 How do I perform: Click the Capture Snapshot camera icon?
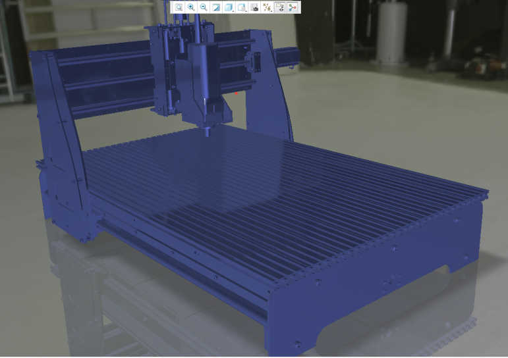coord(254,7)
